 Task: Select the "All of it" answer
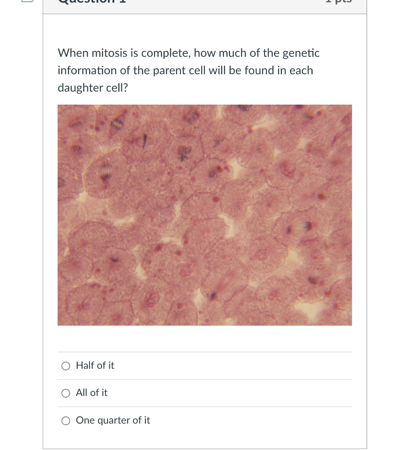pos(65,393)
